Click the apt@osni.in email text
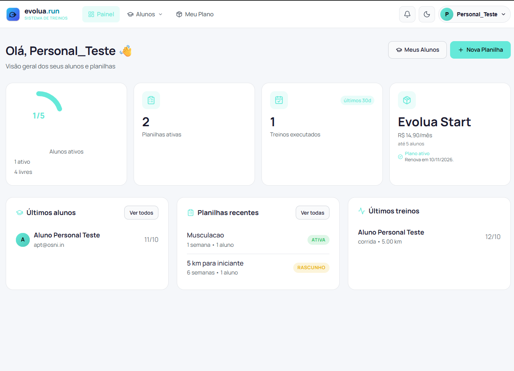The height and width of the screenshot is (371, 514). pos(49,245)
